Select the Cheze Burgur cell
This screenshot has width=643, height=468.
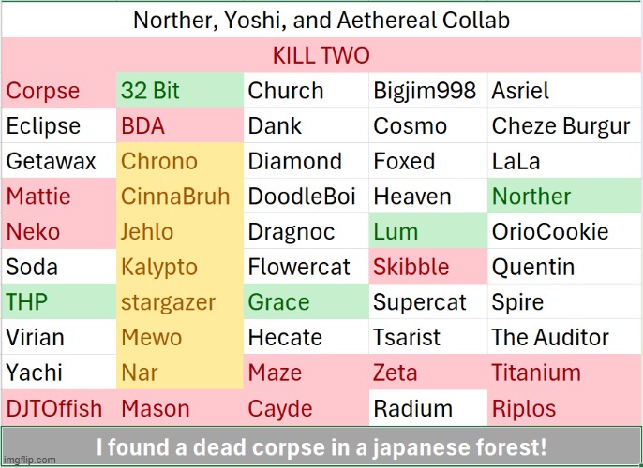click(x=564, y=125)
